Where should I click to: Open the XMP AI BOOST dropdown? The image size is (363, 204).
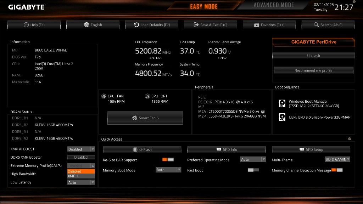coord(81,149)
